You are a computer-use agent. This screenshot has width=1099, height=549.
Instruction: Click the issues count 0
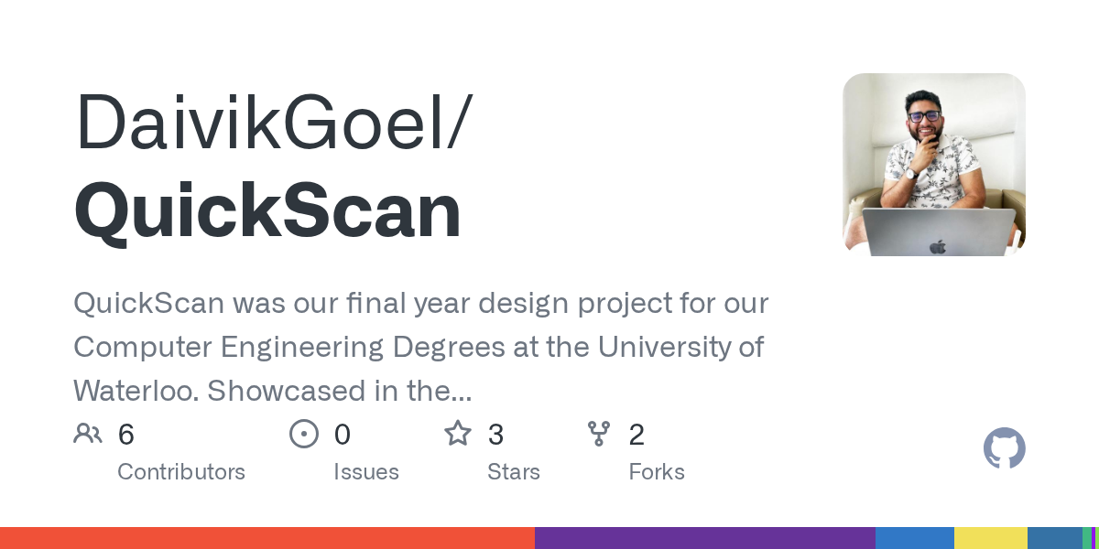[x=342, y=435]
